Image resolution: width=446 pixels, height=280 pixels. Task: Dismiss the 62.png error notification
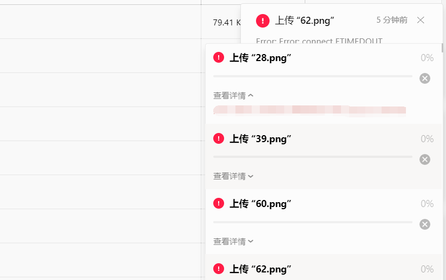(421, 20)
